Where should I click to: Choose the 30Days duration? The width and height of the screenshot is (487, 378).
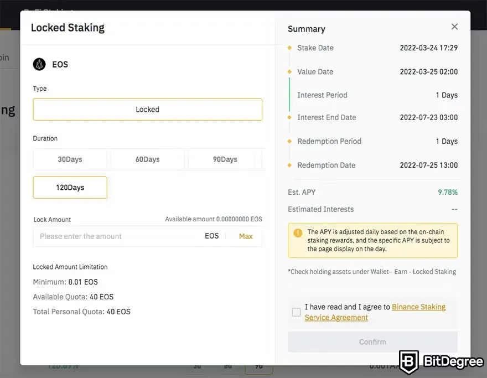70,159
